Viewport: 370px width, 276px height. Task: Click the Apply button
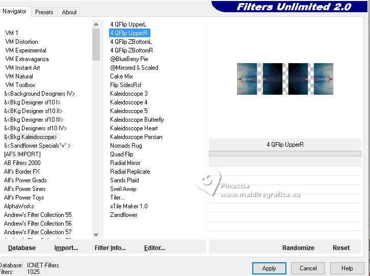pyautogui.click(x=269, y=268)
